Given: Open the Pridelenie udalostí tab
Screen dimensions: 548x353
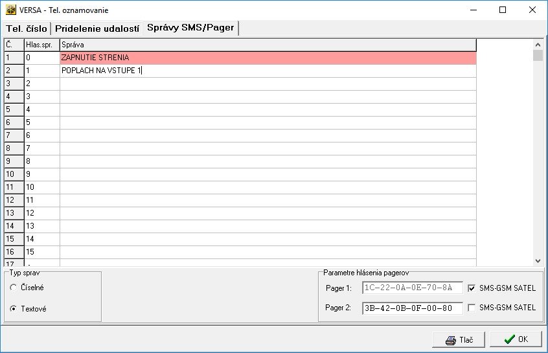Looking at the screenshot, I should (97, 28).
